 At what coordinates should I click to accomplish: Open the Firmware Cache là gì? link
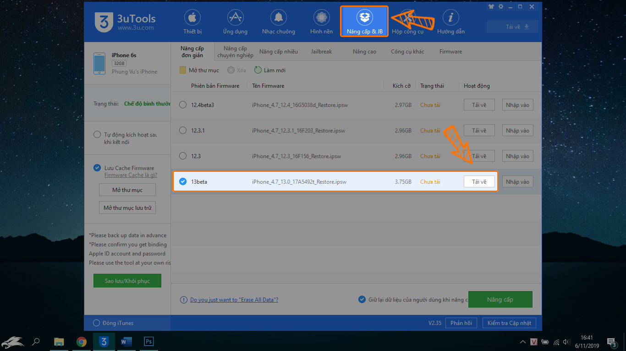[131, 175]
